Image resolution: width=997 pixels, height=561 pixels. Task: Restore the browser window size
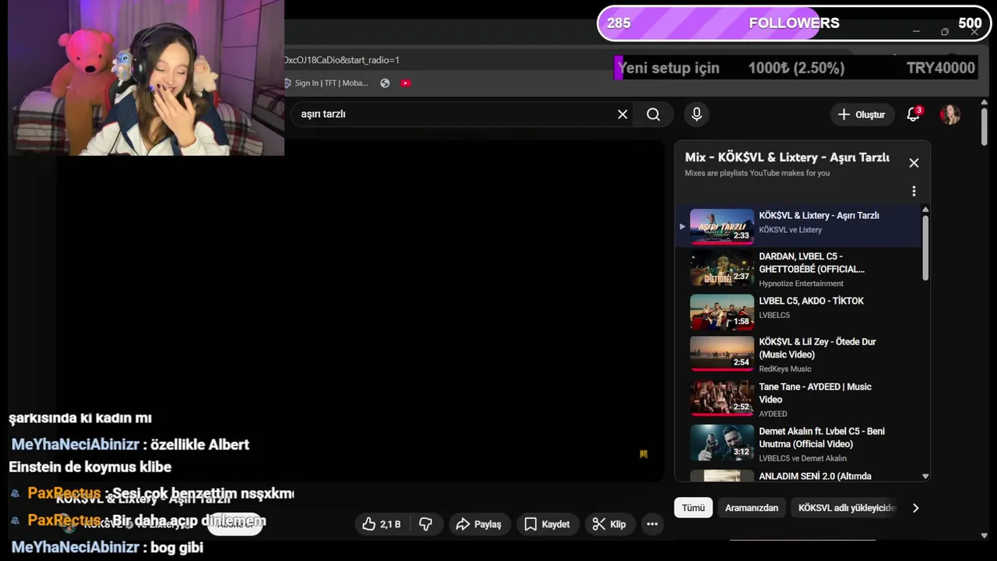tap(945, 32)
